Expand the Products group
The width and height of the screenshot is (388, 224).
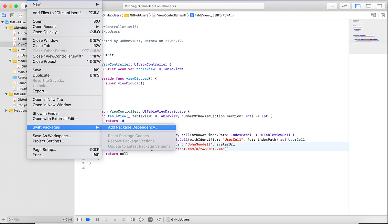[6, 111]
